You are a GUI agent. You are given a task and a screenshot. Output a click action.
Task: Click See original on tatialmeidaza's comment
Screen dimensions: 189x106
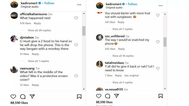pos(131,76)
